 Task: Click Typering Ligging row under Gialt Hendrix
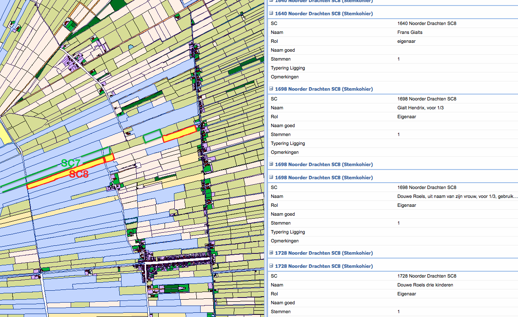pyautogui.click(x=288, y=143)
